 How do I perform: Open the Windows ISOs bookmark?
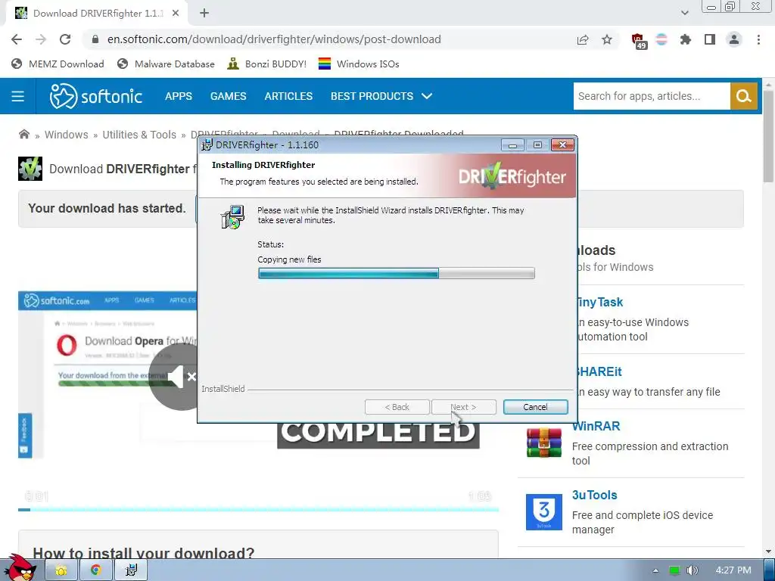point(358,64)
